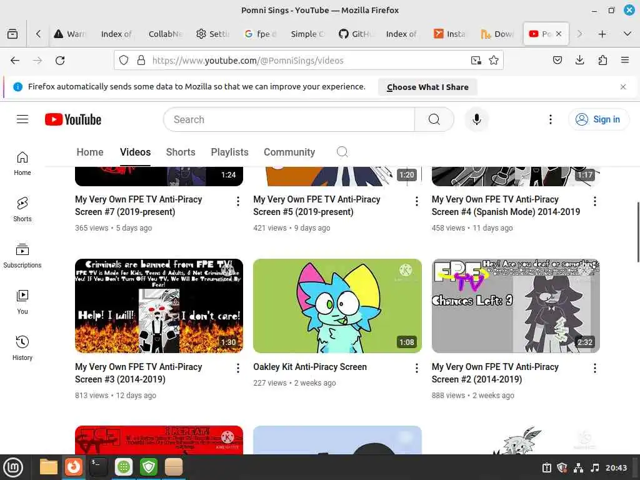Viewport: 640px width, 480px height.
Task: Switch to the GitHub tab
Action: pos(355,34)
